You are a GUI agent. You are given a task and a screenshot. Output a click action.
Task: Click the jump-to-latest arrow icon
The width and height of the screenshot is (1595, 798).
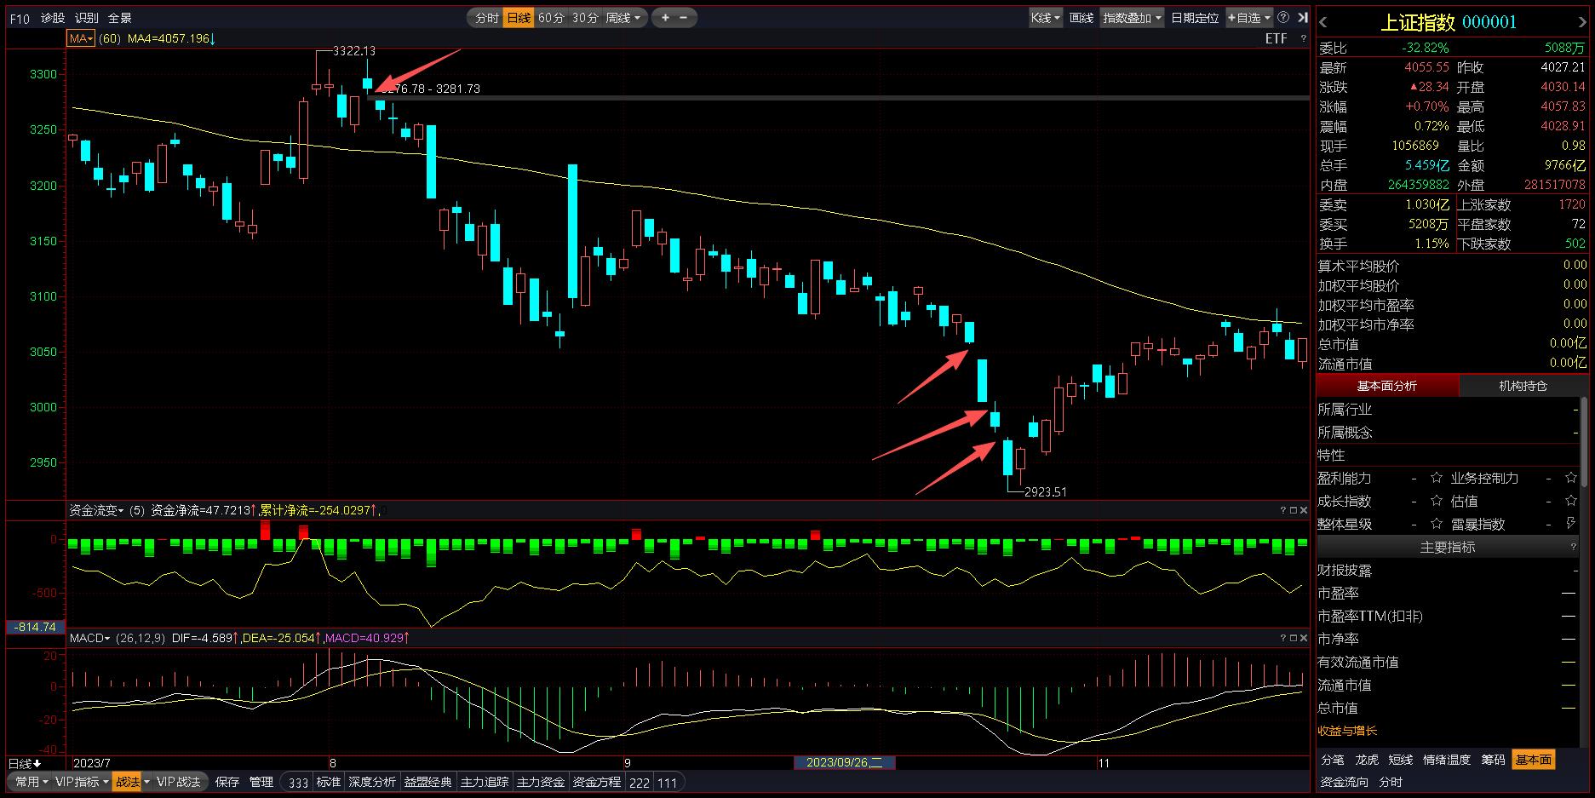(x=1302, y=18)
